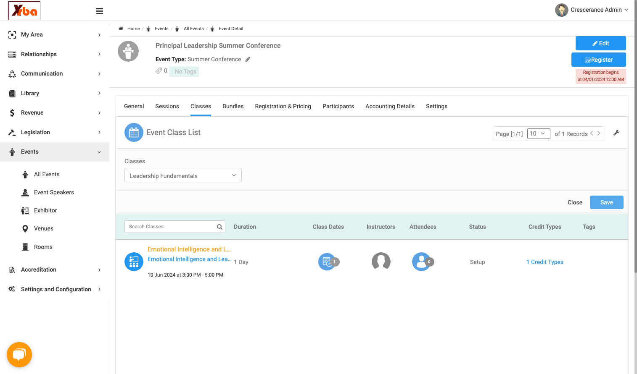Click the event podium avatar icon

(128, 51)
